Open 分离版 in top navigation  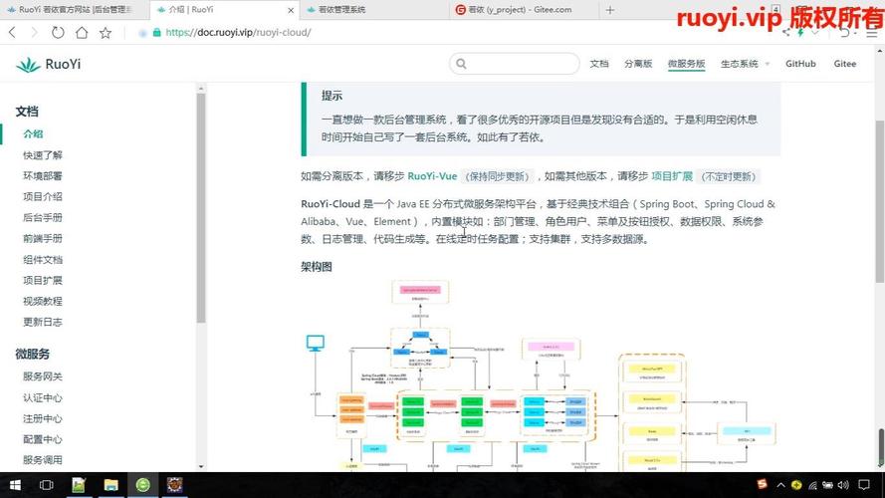pos(638,64)
